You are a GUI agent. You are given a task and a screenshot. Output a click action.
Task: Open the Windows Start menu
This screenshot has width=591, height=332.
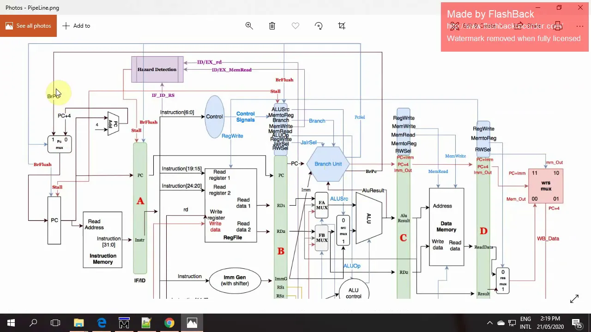11,323
